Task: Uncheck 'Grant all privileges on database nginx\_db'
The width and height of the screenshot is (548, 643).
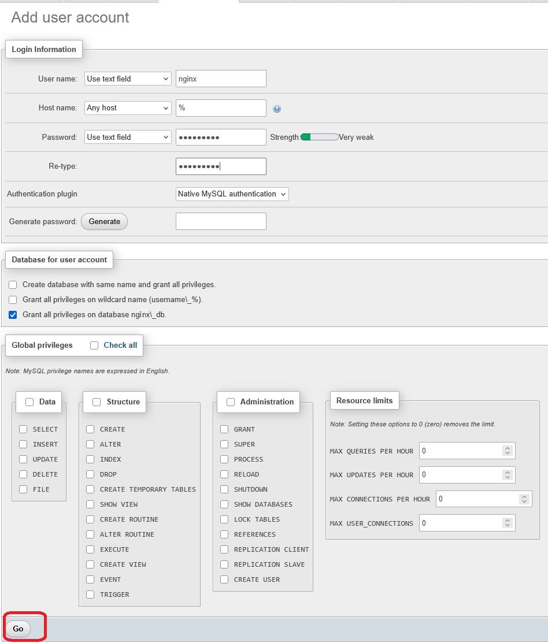Action: 13,315
